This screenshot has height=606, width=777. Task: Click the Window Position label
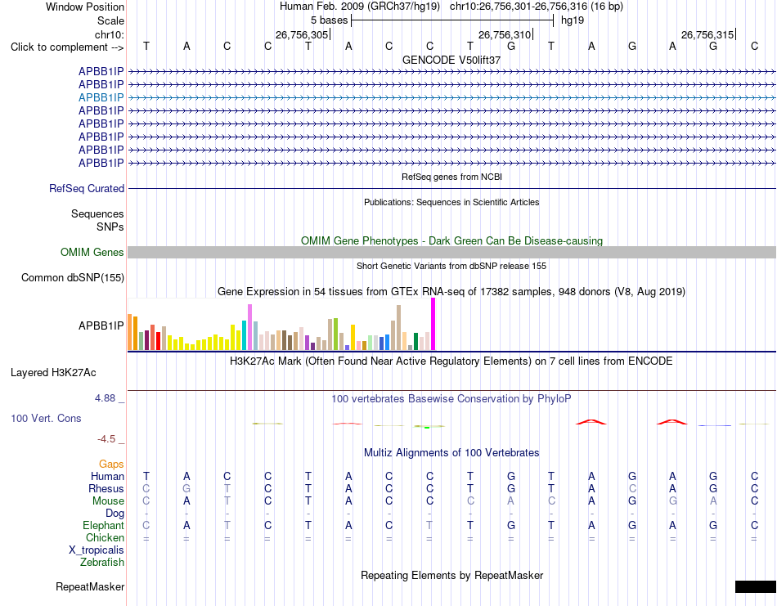click(85, 7)
